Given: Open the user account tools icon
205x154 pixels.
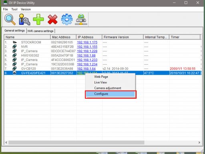Looking at the screenshot, I should point(24,20).
